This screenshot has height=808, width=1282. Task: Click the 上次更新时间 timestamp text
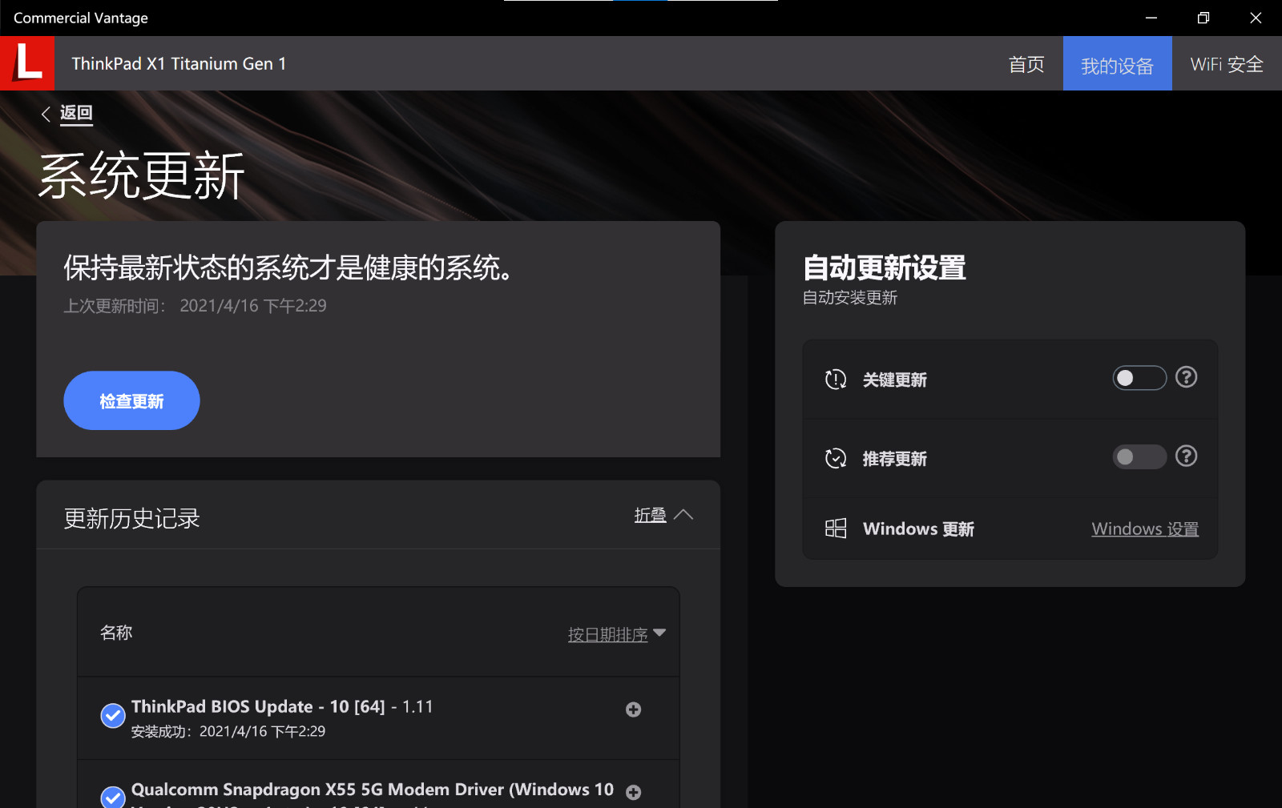tap(195, 306)
